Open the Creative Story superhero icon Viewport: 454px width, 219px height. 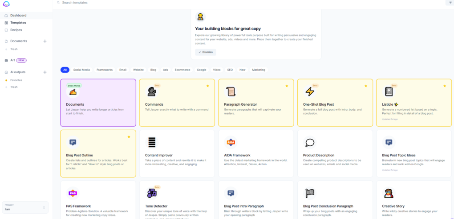click(x=389, y=193)
